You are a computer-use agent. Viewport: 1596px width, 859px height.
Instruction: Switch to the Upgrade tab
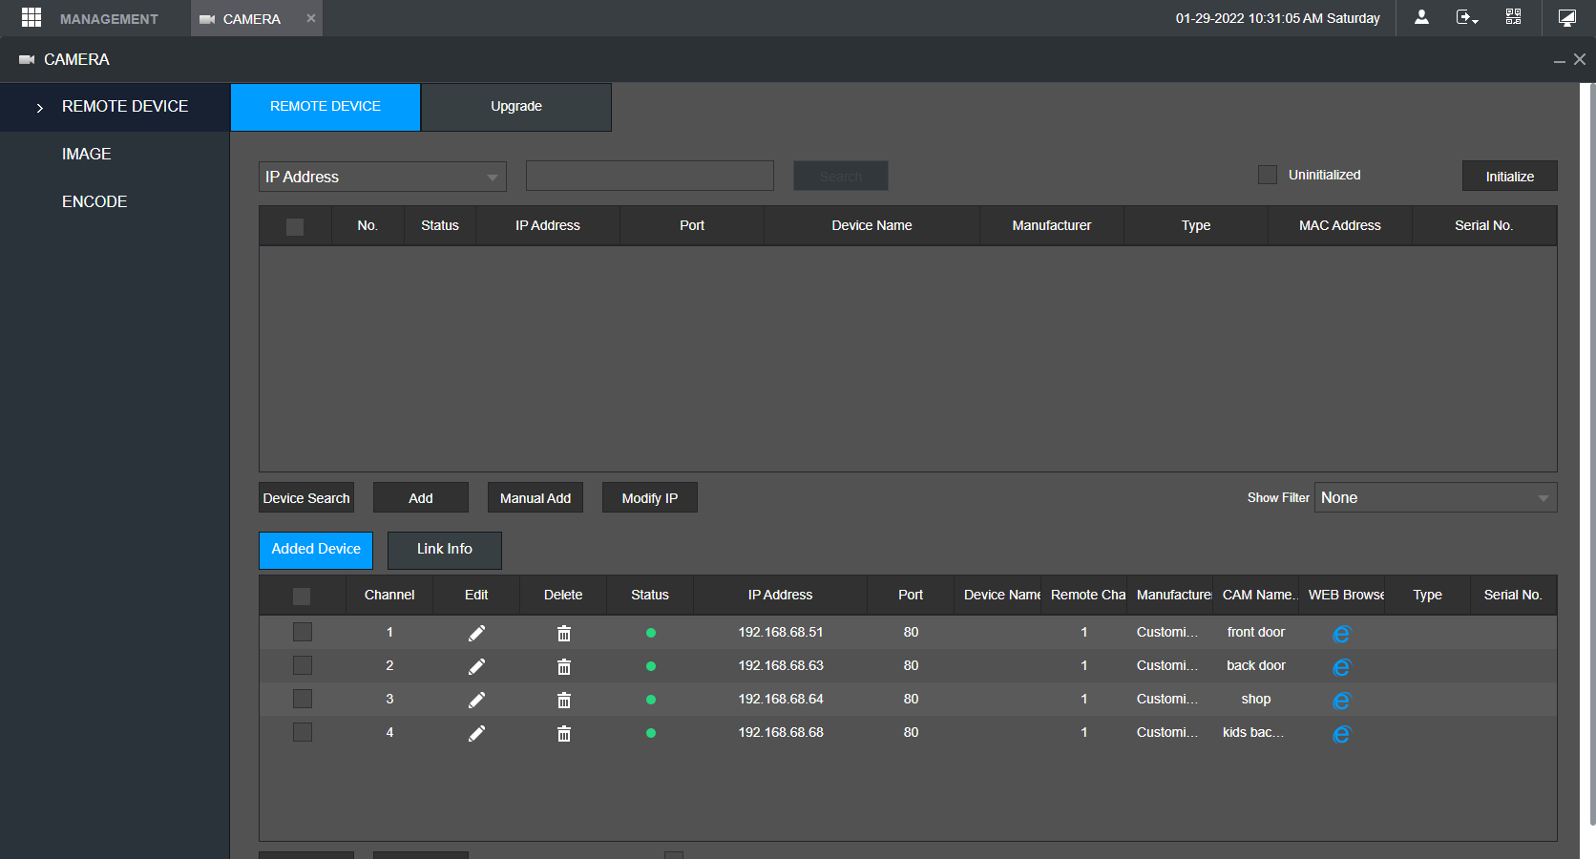pyautogui.click(x=516, y=107)
